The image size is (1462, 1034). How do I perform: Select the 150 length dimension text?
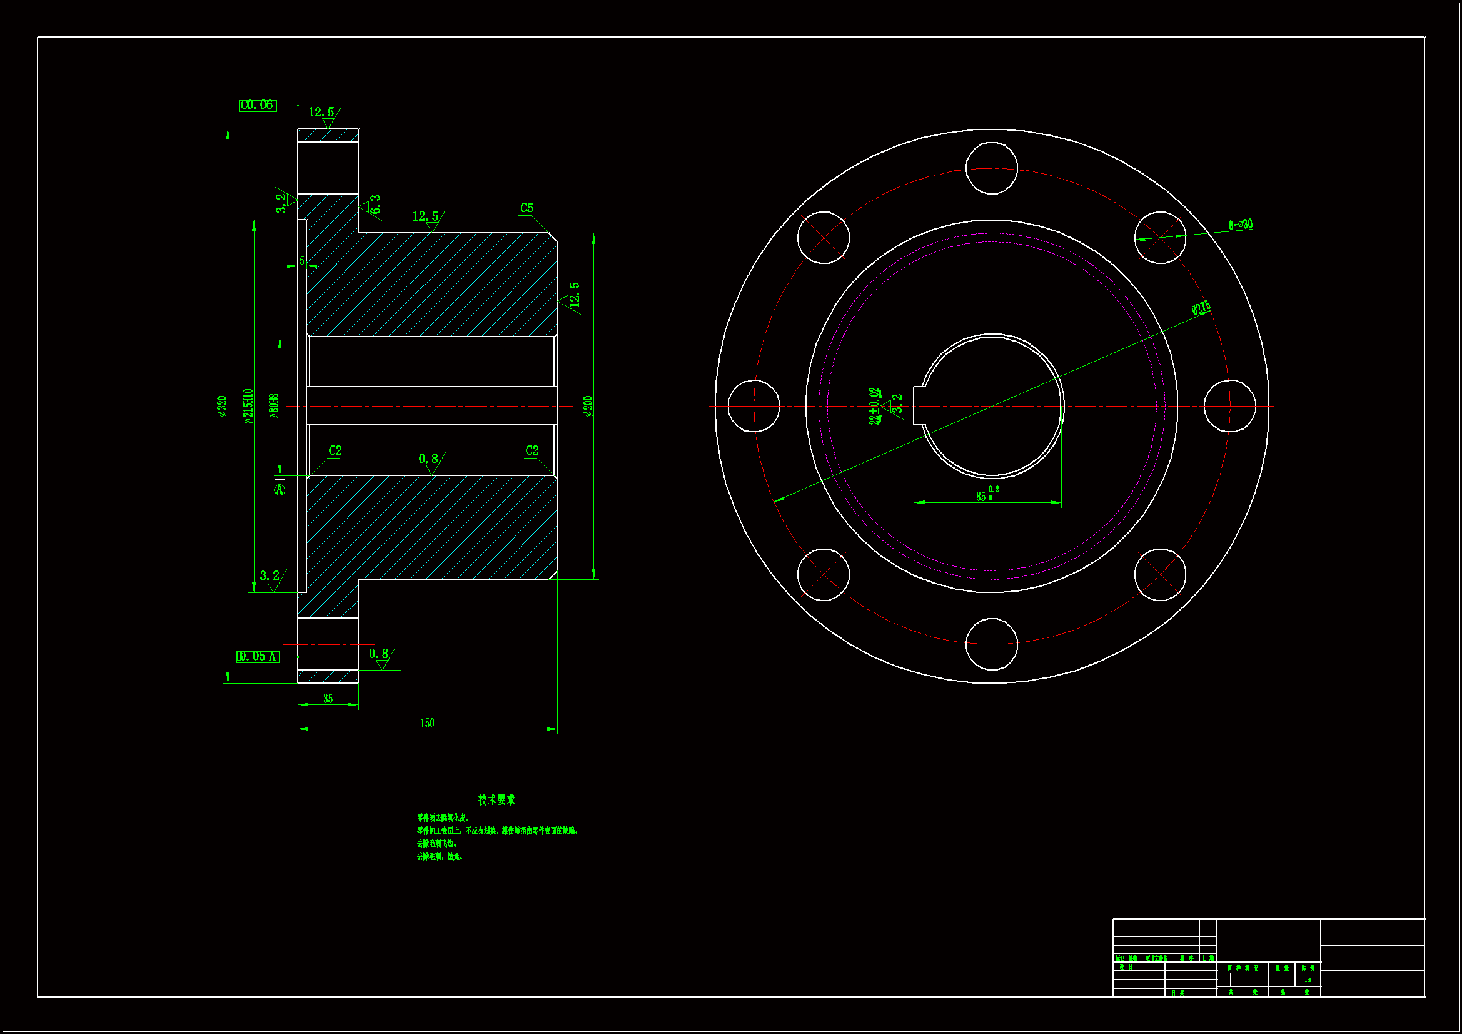[427, 723]
